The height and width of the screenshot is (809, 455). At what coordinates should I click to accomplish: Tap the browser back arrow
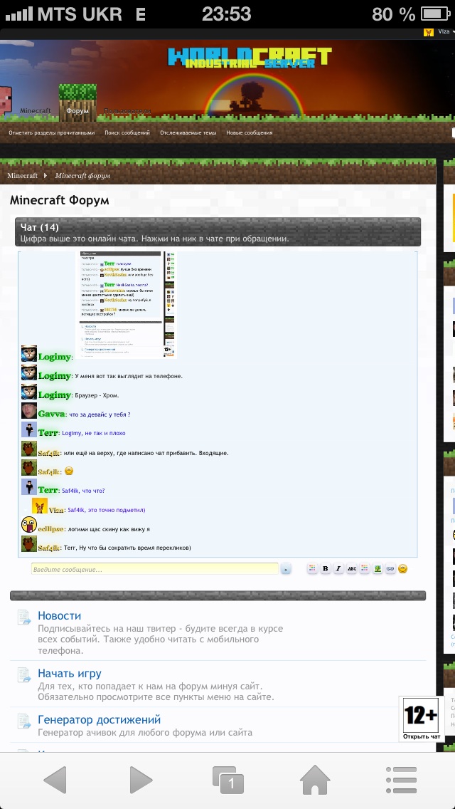click(x=55, y=780)
